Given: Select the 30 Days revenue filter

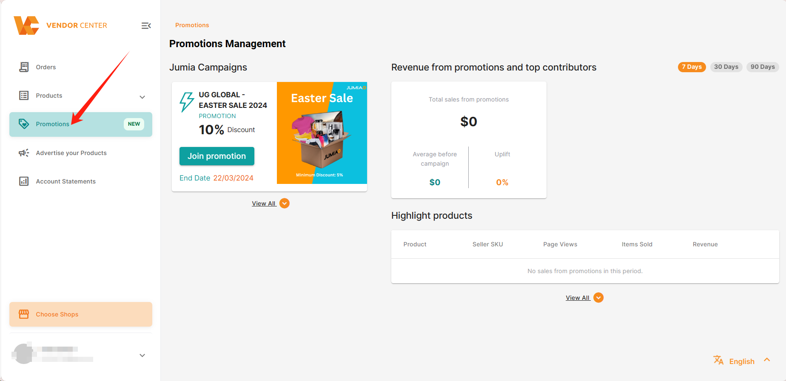Looking at the screenshot, I should pyautogui.click(x=726, y=67).
